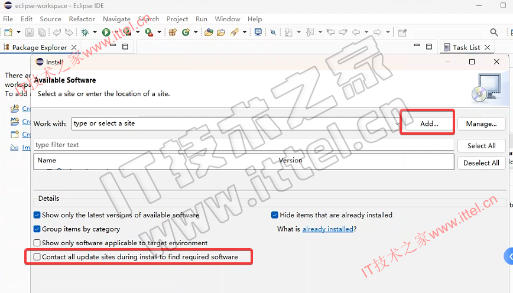Open the Project menu
The image size is (513, 293).
[177, 19]
